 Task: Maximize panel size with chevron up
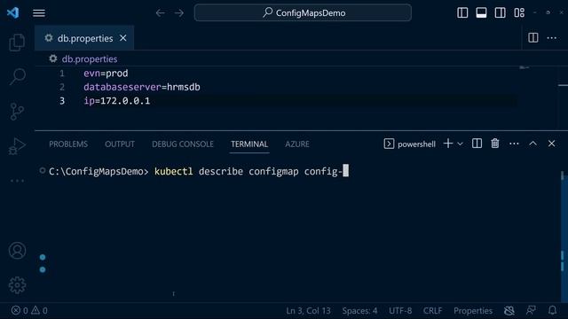coord(532,144)
